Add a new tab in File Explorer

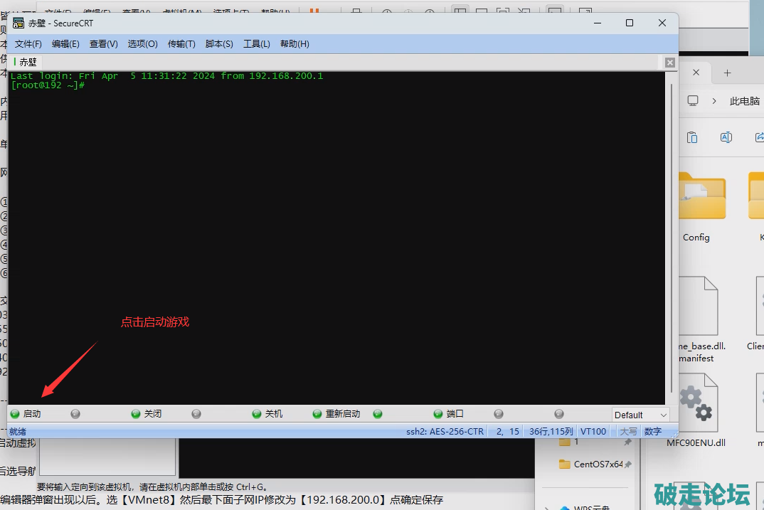point(727,73)
